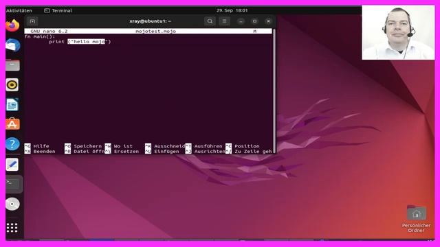Show applications grid in dock
The height and width of the screenshot is (247, 440).
[12, 228]
